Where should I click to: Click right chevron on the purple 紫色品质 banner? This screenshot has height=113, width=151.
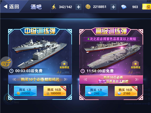point(137,79)
